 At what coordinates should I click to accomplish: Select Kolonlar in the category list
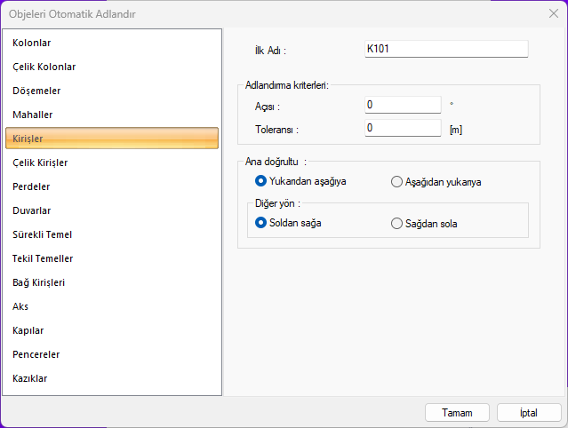point(32,43)
